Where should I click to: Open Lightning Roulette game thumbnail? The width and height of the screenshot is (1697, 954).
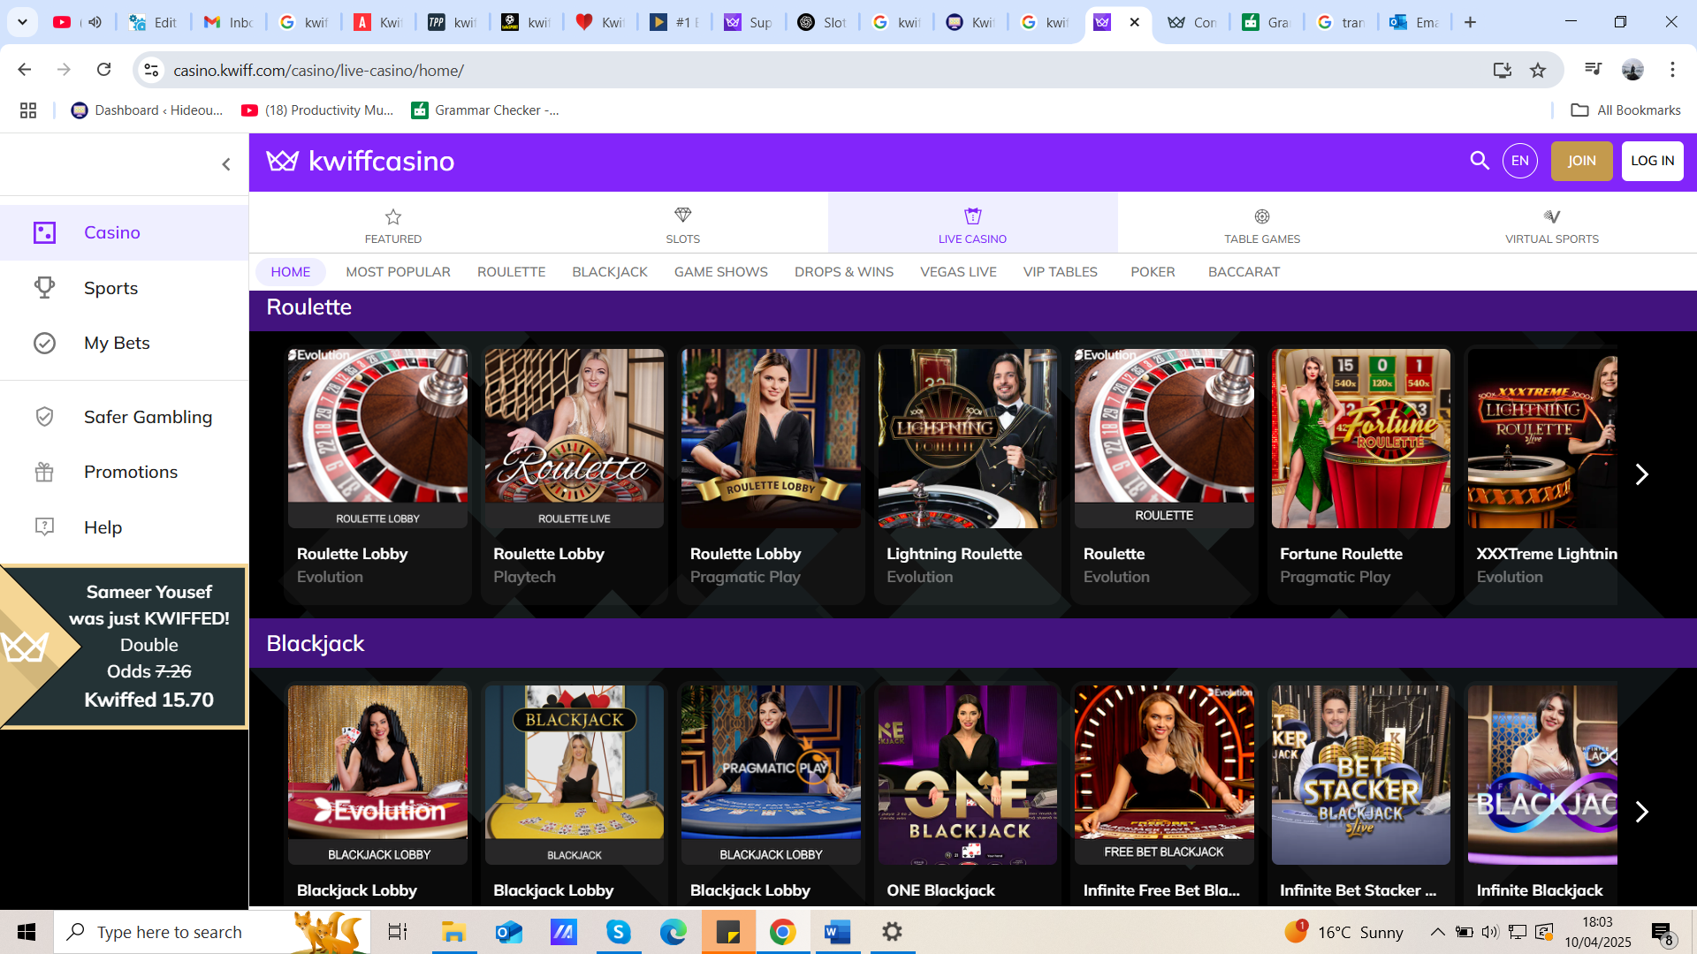pos(967,438)
